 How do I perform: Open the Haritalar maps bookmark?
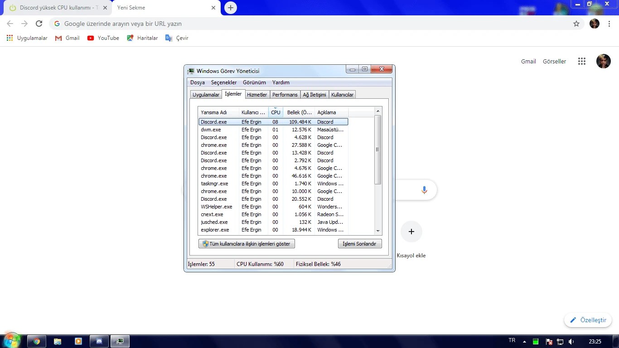pos(142,38)
